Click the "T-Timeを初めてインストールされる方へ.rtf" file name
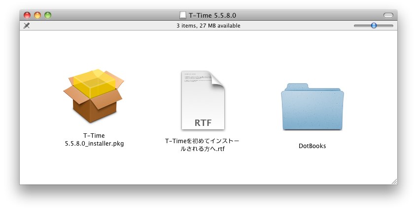The width and height of the screenshot is (417, 214). point(202,145)
